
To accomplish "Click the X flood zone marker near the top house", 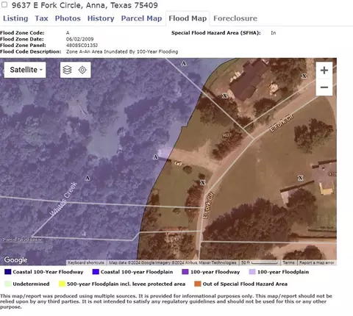I will [225, 96].
